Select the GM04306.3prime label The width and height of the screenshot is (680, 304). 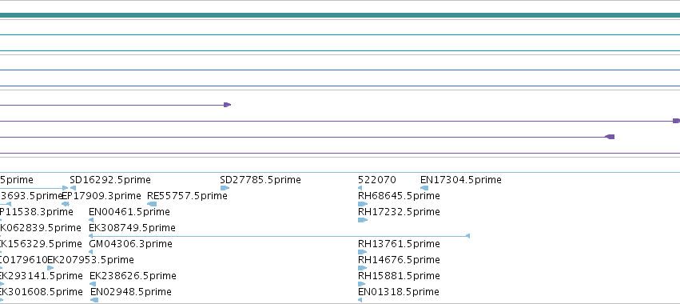130,244
